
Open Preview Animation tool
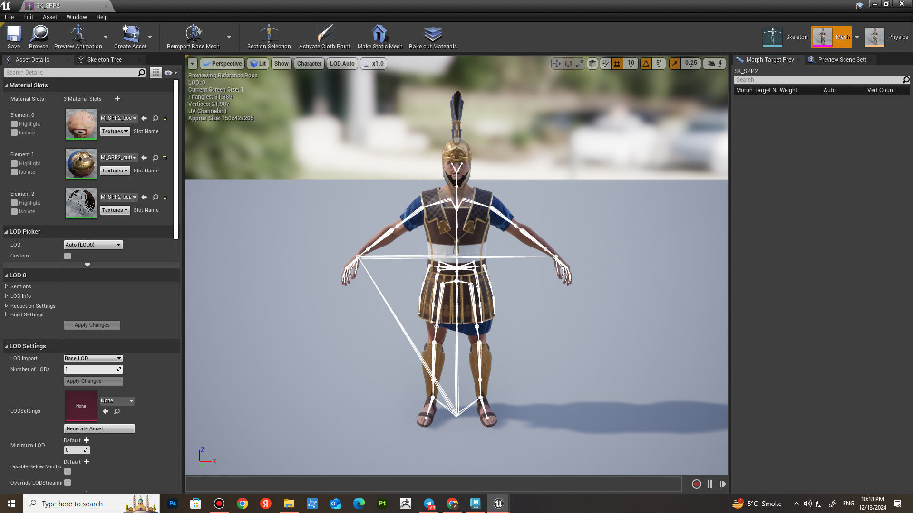pos(78,37)
